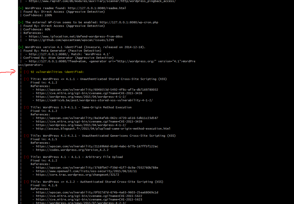Open wordpress-4-1-2 news link under CVE-2015-3438

pyautogui.click(x=81, y=97)
